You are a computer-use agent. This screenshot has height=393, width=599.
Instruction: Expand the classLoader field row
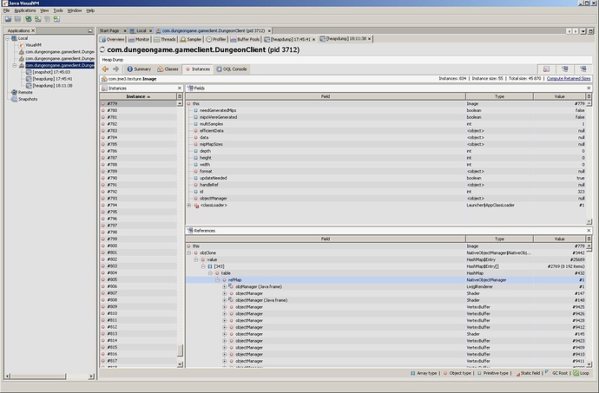point(188,205)
